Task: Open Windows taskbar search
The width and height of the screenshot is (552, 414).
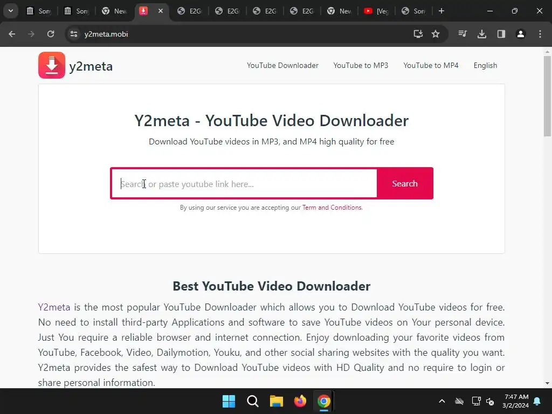Action: [252, 401]
